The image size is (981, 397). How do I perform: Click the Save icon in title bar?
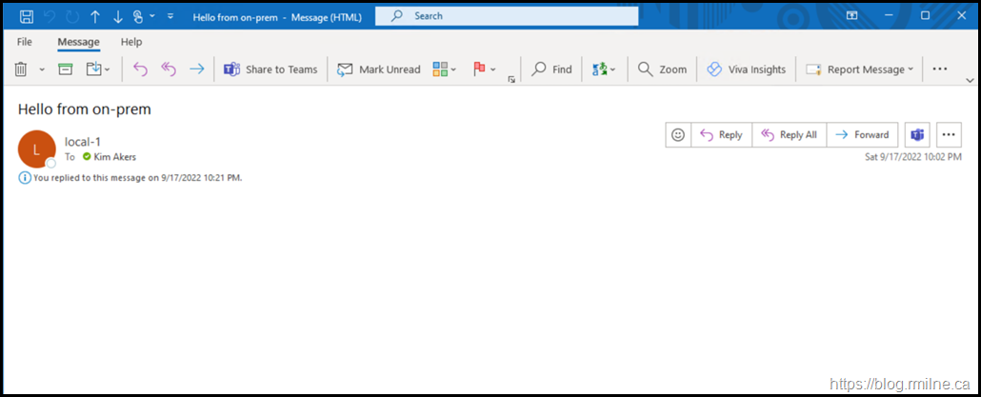(x=26, y=16)
